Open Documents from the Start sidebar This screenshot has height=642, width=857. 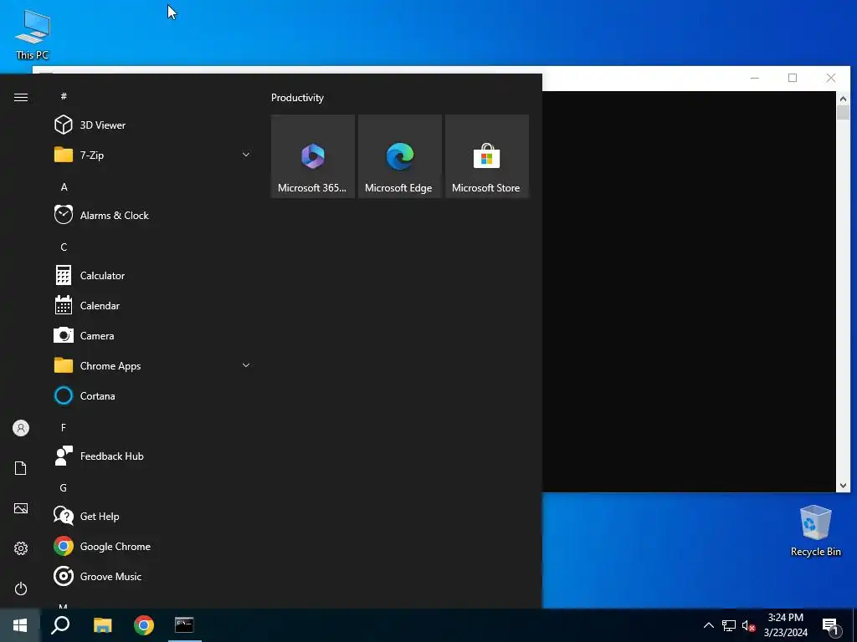coord(21,468)
